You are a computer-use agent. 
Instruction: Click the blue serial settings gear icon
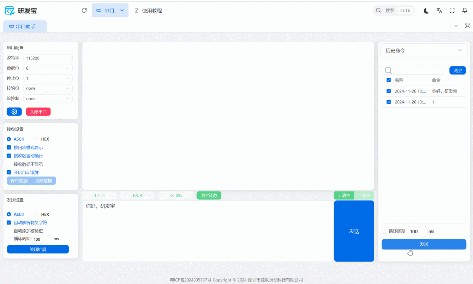[14, 112]
